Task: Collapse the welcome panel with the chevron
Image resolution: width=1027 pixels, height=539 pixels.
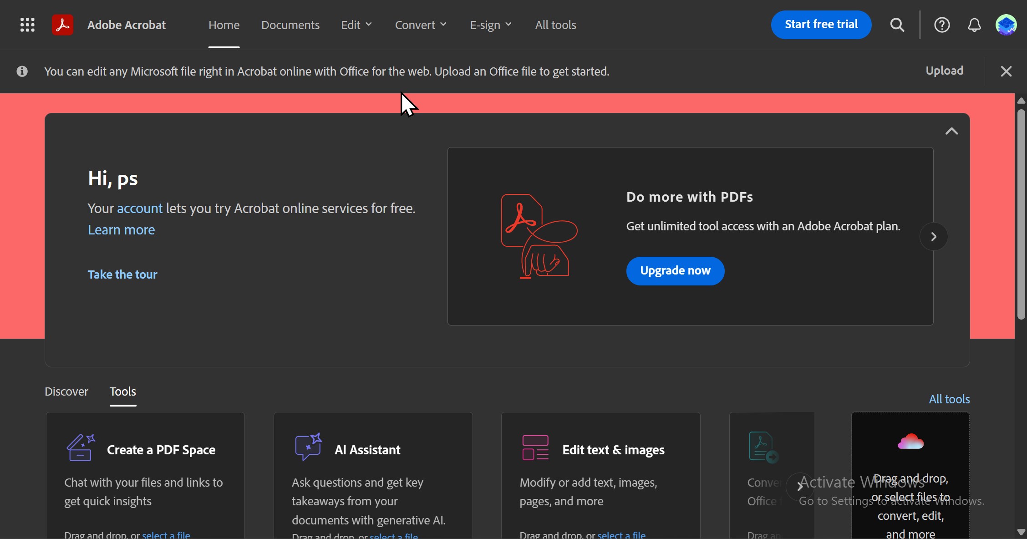Action: (x=951, y=131)
